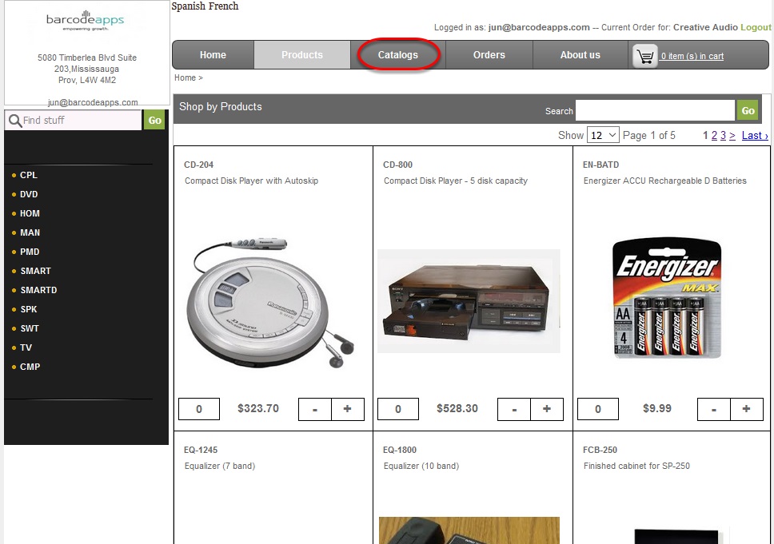Select the CMP category
This screenshot has width=774, height=544.
click(30, 367)
